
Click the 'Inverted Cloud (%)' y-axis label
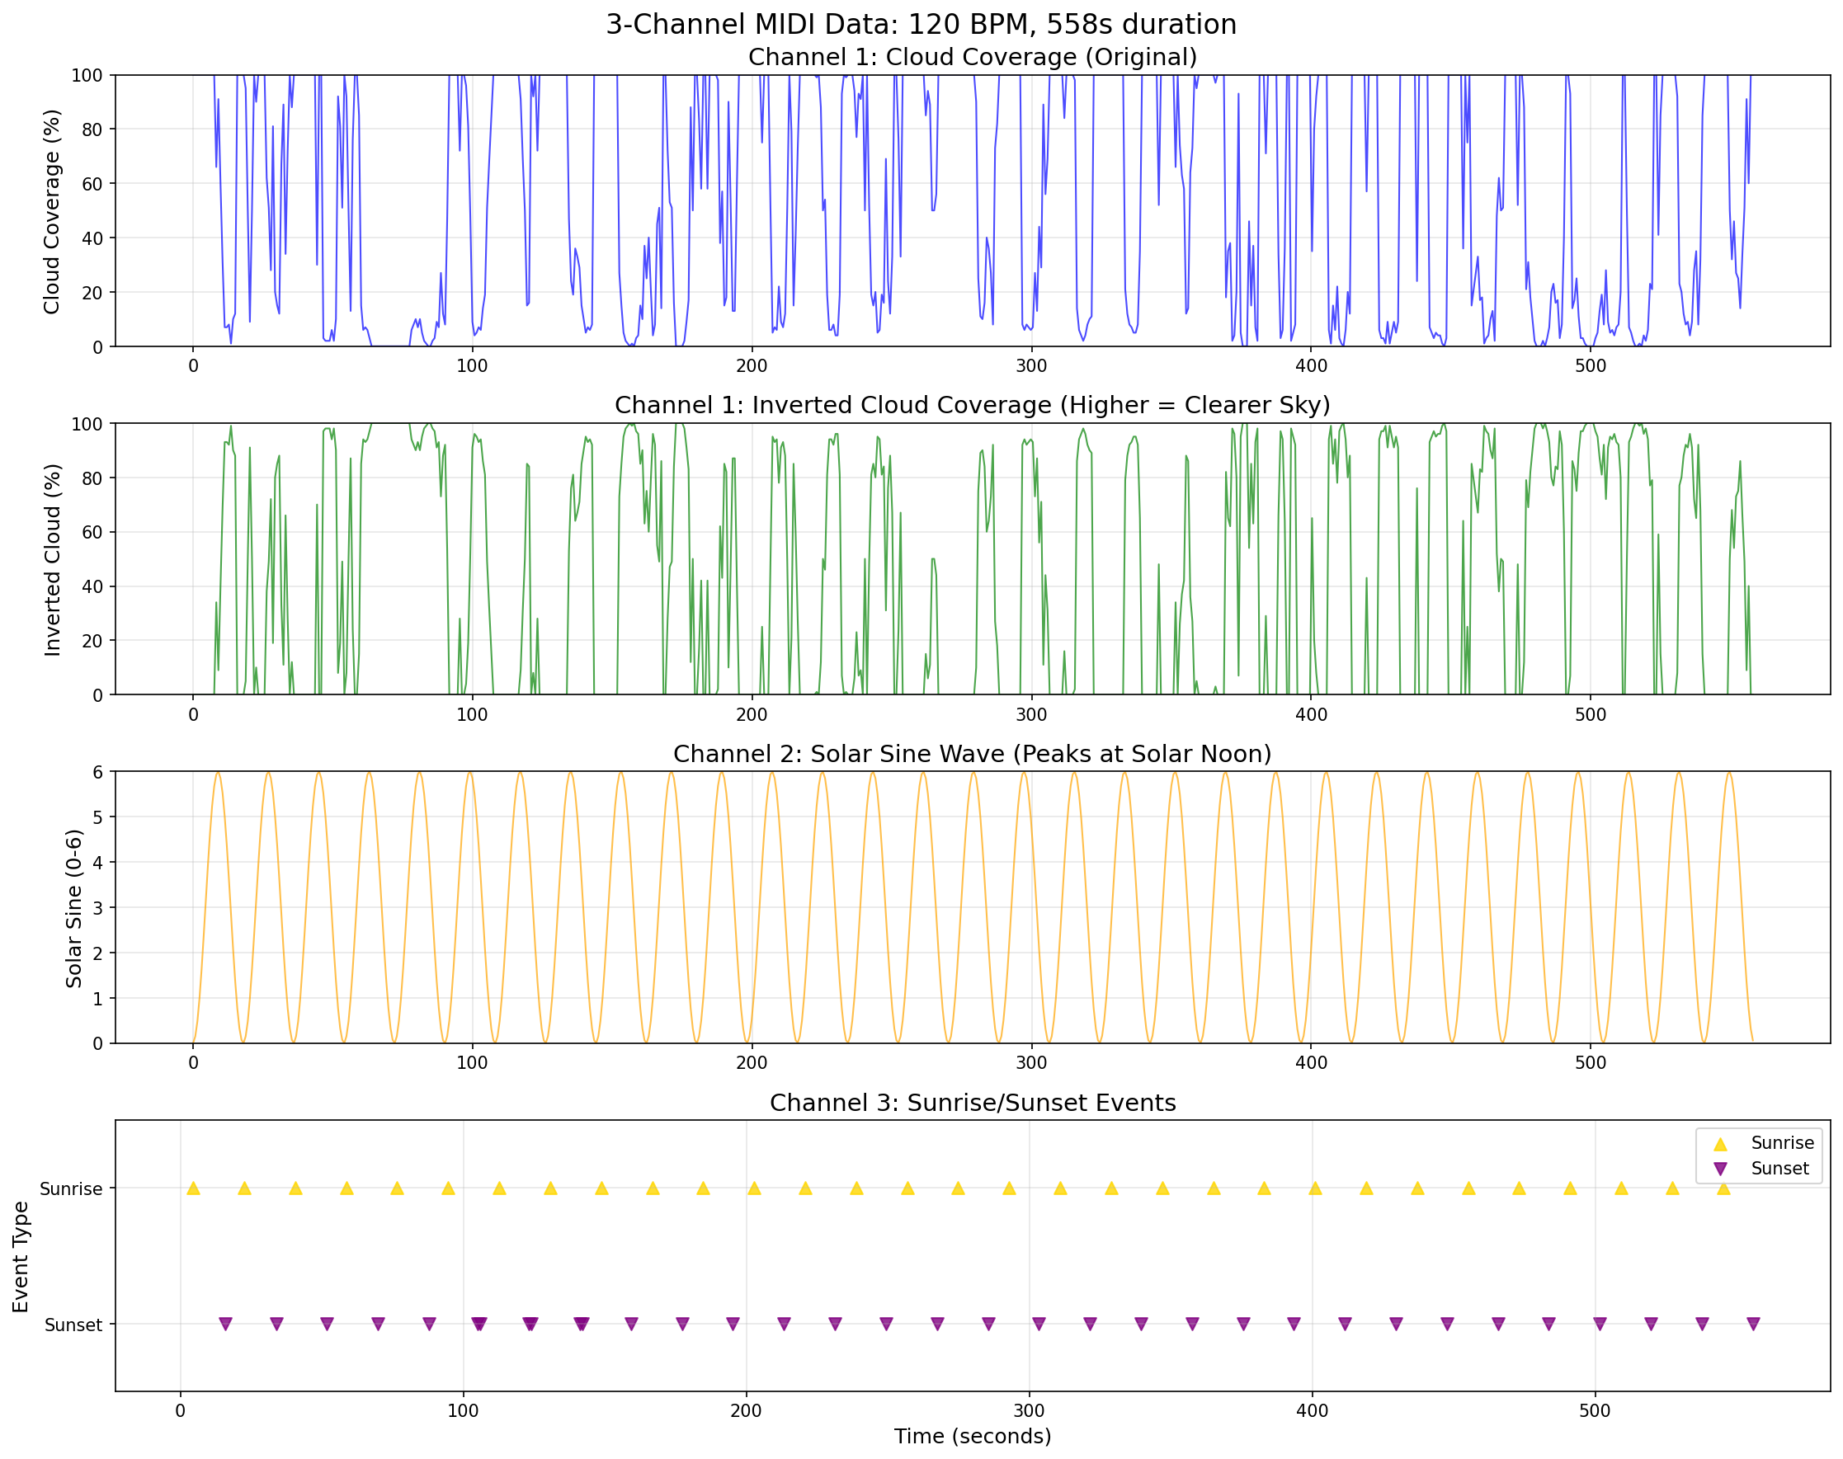pyautogui.click(x=52, y=559)
